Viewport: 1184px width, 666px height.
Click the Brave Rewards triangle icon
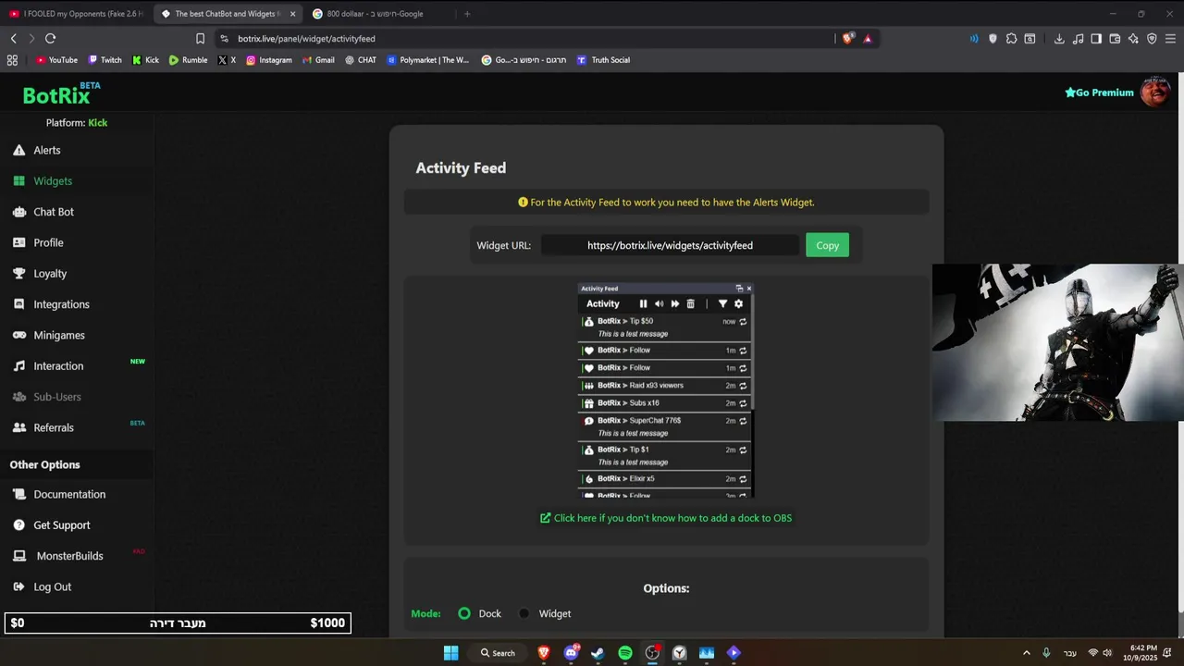point(868,38)
